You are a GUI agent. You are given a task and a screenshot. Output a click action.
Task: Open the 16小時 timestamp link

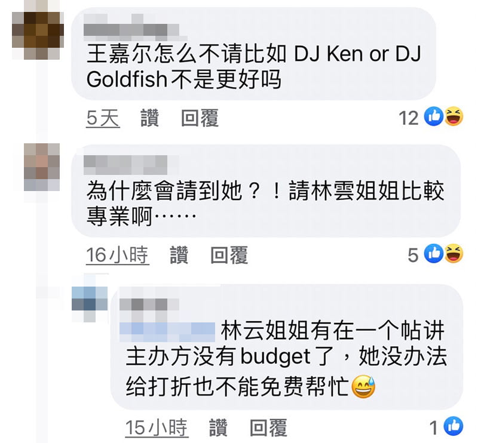tap(118, 255)
